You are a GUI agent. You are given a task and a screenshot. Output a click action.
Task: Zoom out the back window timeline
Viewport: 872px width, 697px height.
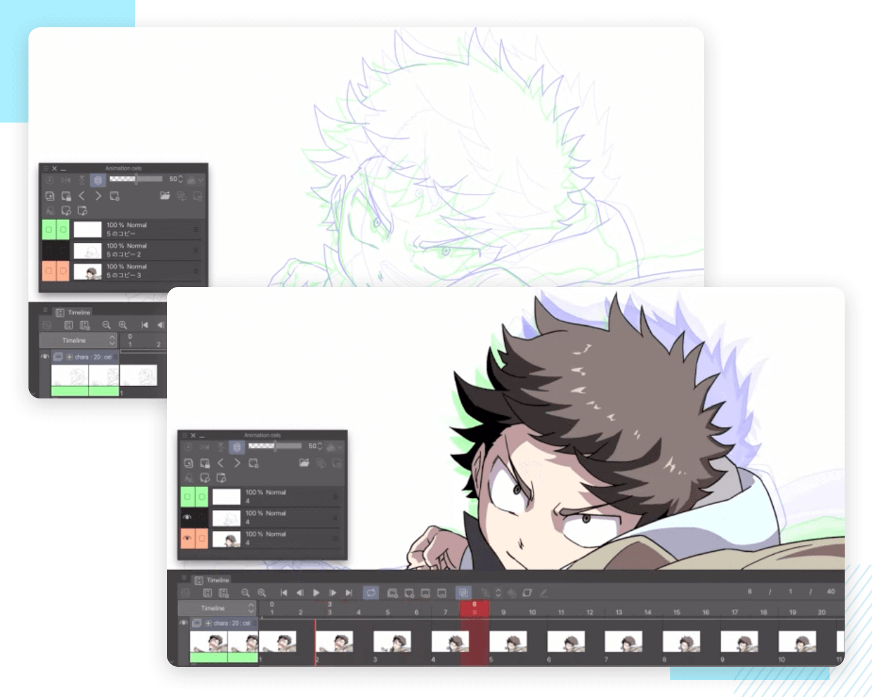(106, 325)
